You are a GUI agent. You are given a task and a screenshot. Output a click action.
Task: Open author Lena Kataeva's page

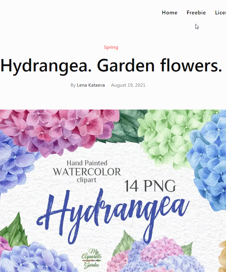pyautogui.click(x=91, y=85)
